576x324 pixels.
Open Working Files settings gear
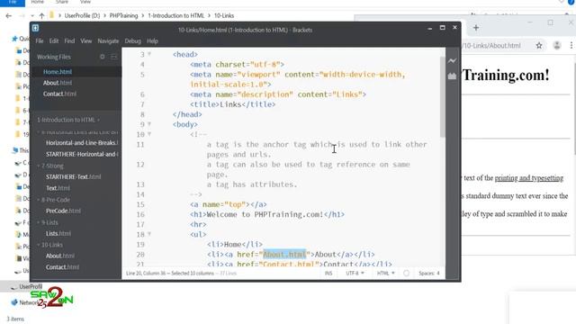pos(102,57)
